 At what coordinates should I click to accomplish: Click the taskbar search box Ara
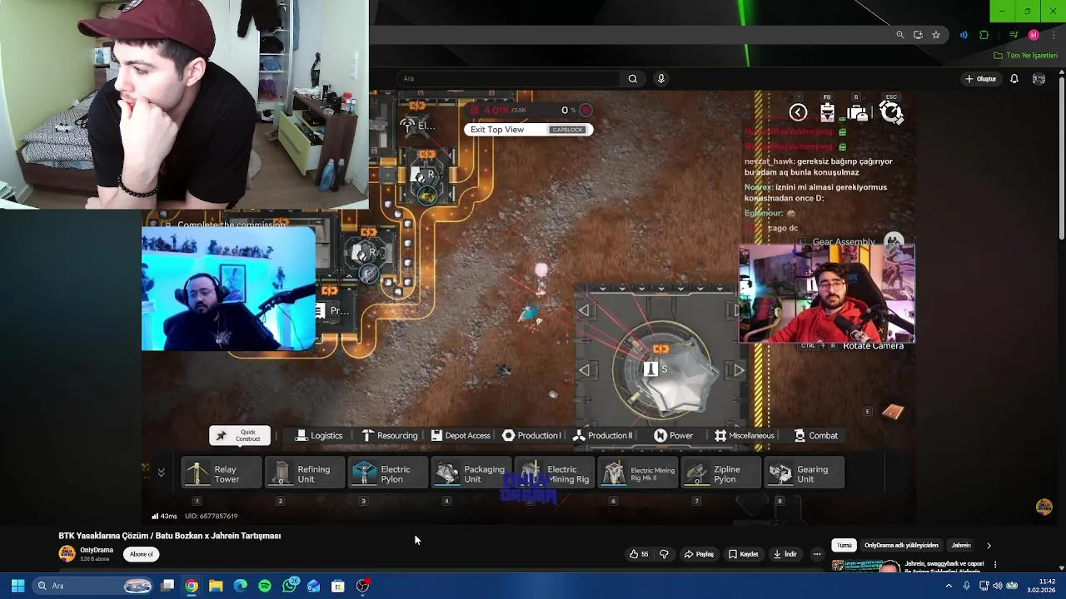94,586
